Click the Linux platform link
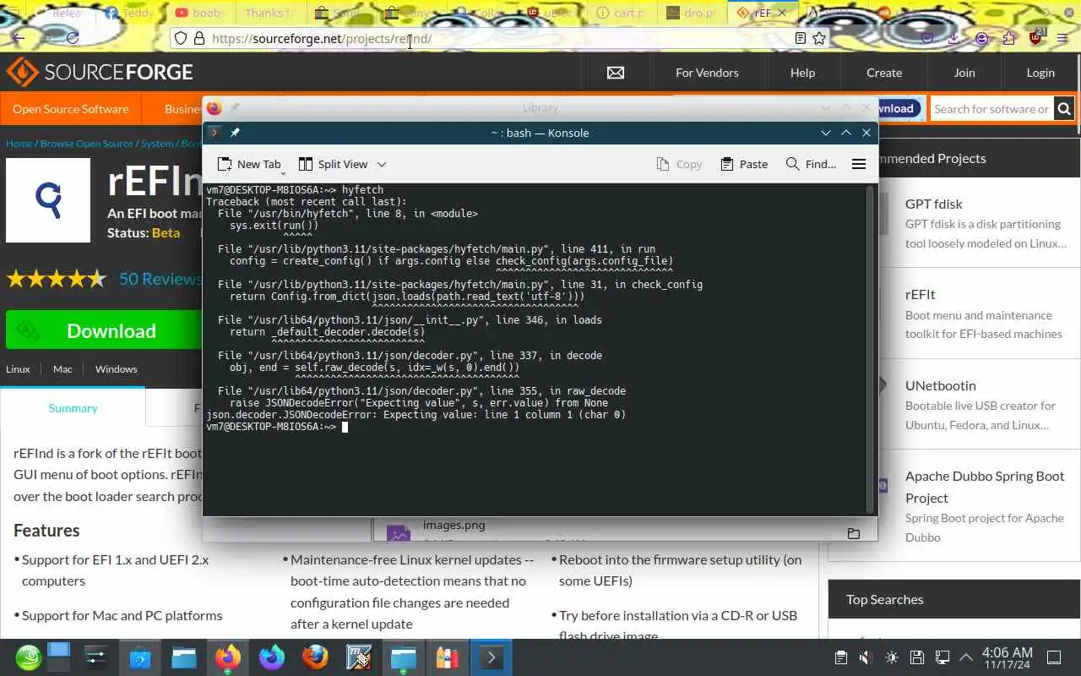The image size is (1081, 676). (18, 369)
